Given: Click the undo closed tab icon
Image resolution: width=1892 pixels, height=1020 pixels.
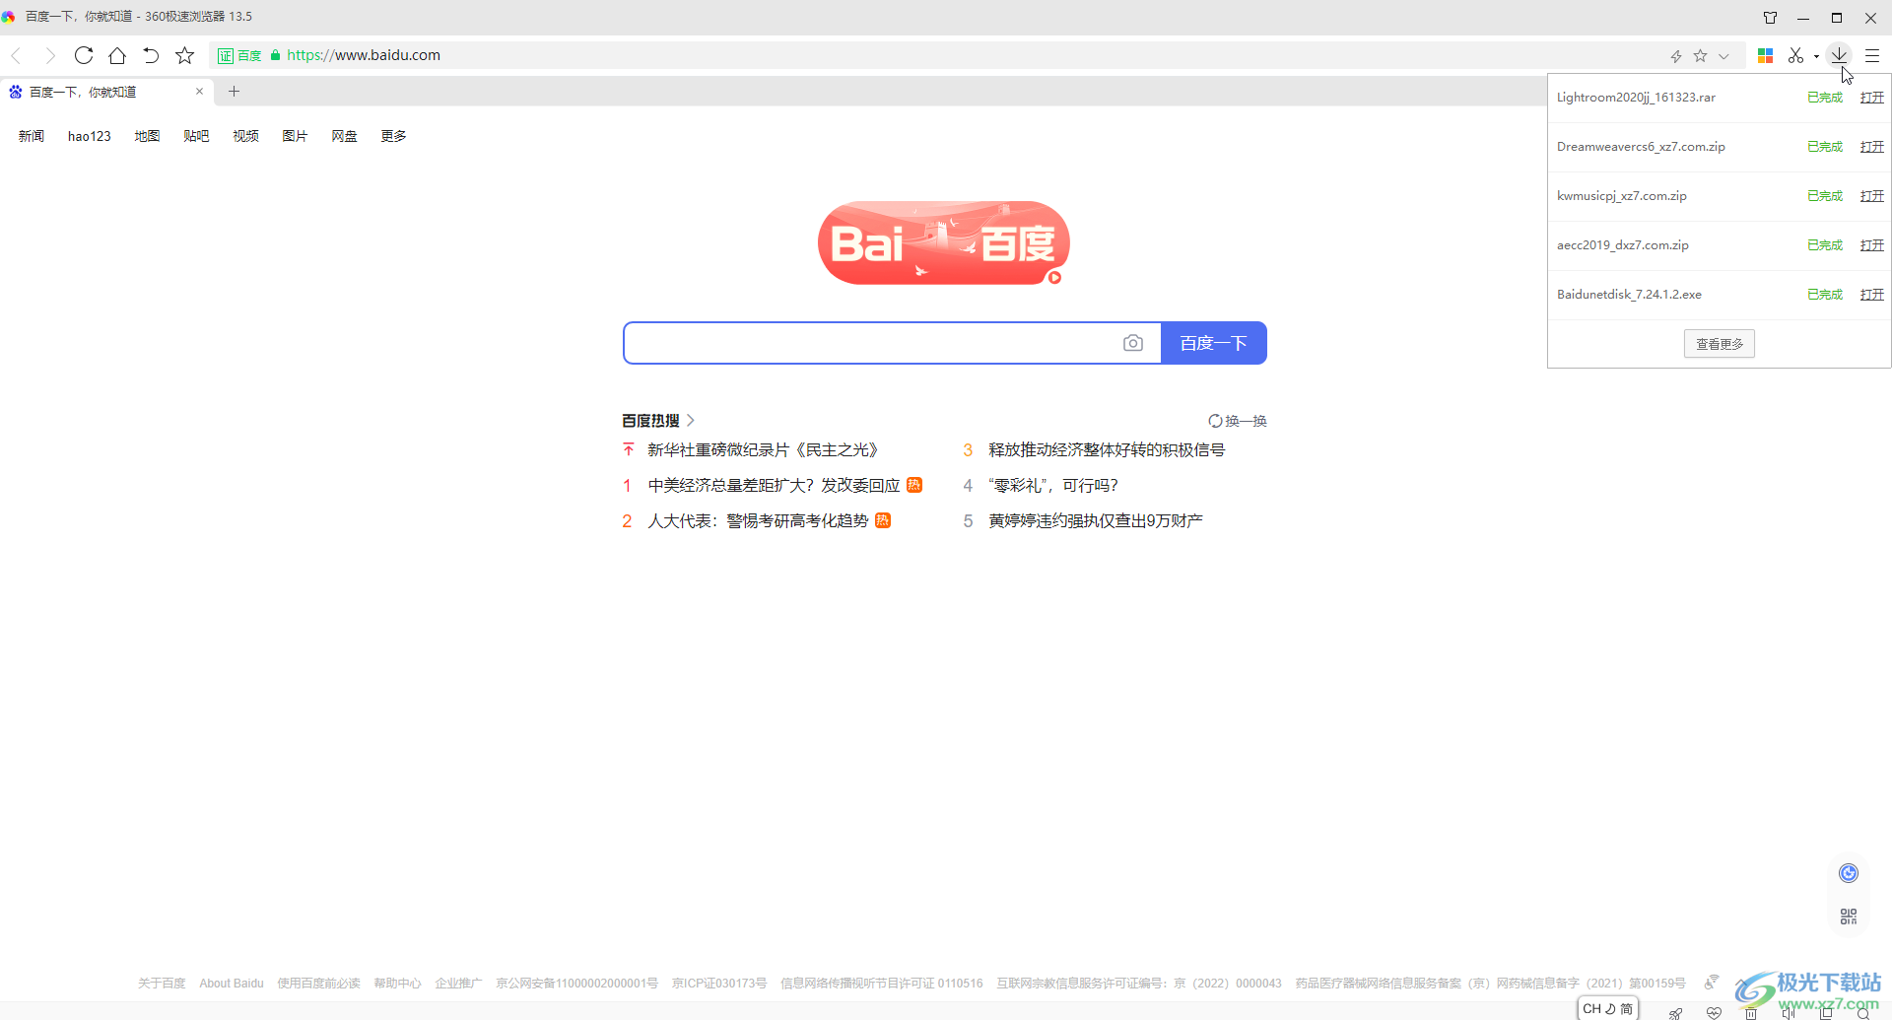Looking at the screenshot, I should 151,55.
